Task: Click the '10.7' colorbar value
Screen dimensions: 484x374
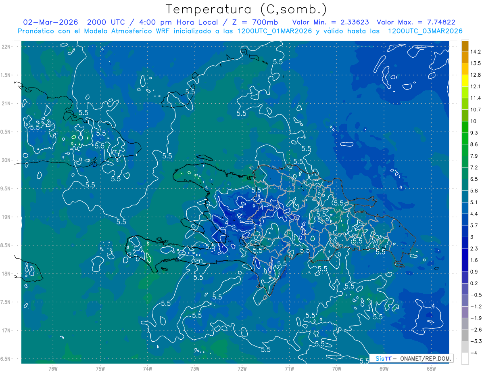Action: coord(476,110)
